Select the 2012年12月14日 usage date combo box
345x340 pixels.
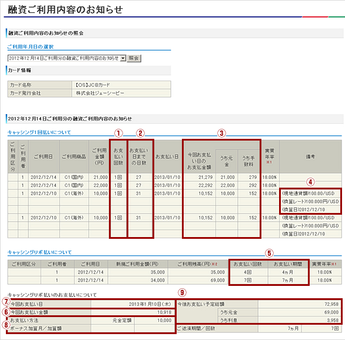click(67, 58)
